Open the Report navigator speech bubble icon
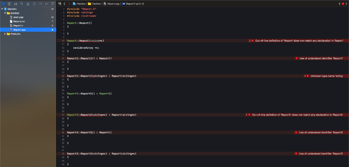The height and width of the screenshot is (167, 349). pos(53,3)
